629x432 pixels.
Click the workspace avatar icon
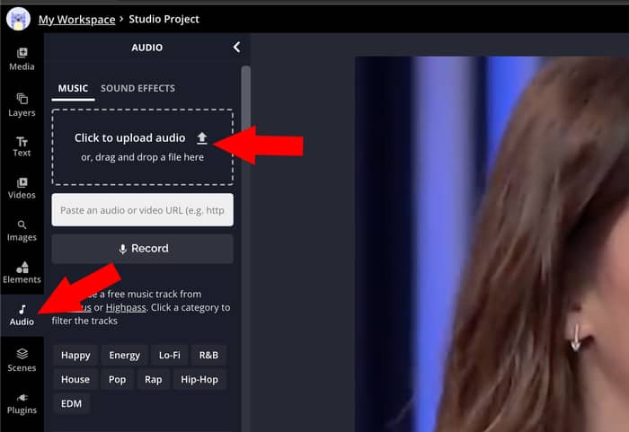(18, 19)
